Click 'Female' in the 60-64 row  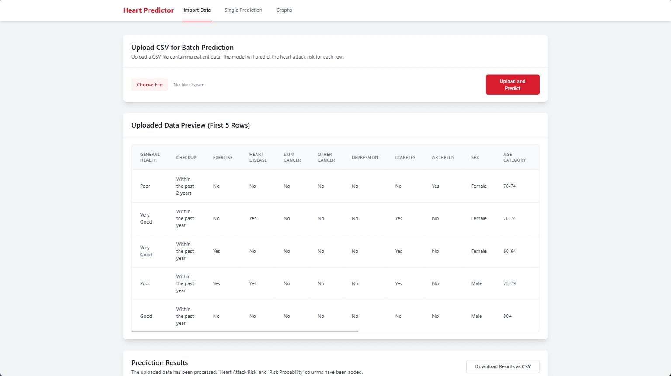point(479,251)
